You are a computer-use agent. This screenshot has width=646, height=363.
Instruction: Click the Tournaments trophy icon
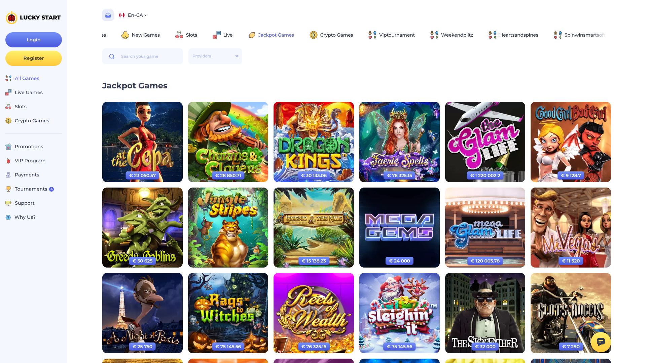click(8, 189)
